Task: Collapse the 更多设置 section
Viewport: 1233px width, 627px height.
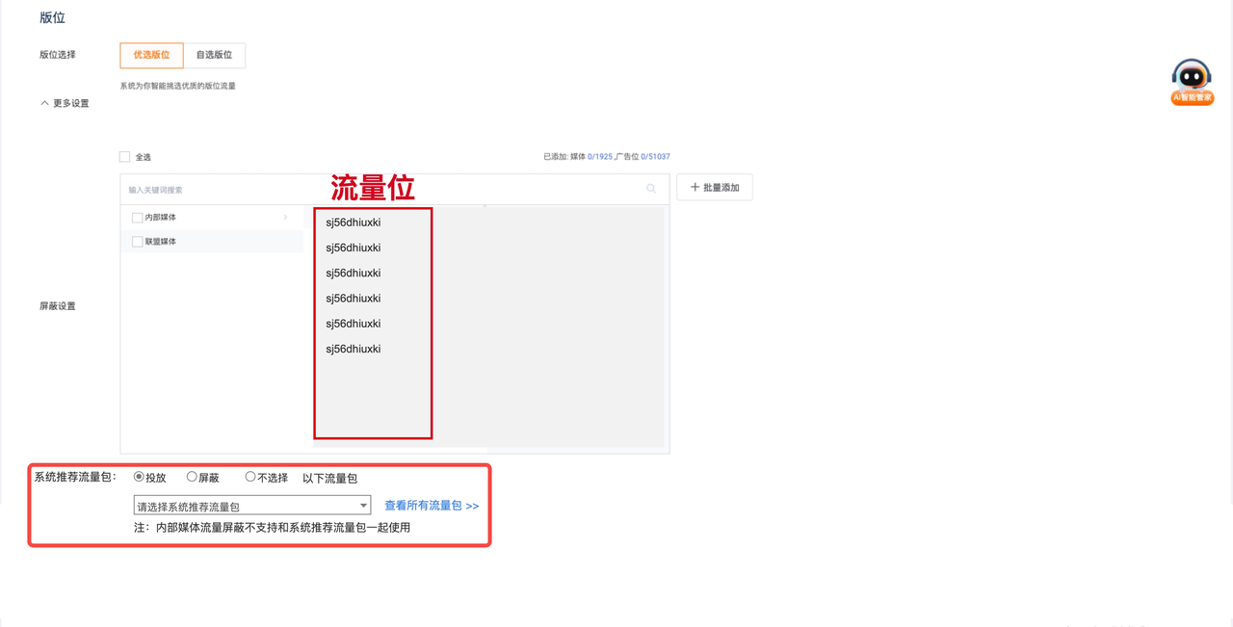Action: pyautogui.click(x=65, y=103)
